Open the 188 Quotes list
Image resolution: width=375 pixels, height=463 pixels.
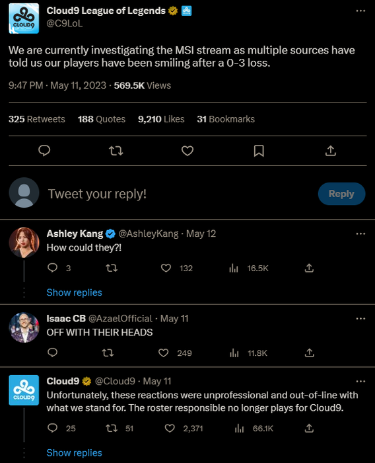pos(102,119)
